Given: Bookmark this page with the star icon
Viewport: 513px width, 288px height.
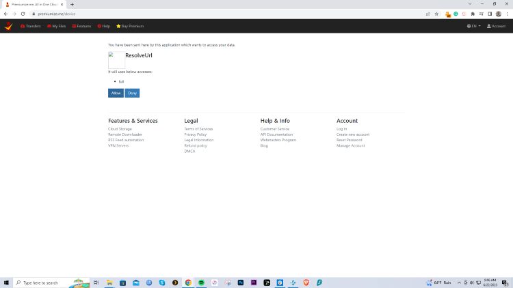Looking at the screenshot, I should point(436,14).
